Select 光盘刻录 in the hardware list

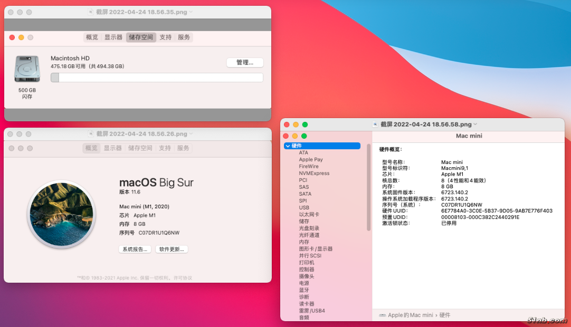309,228
